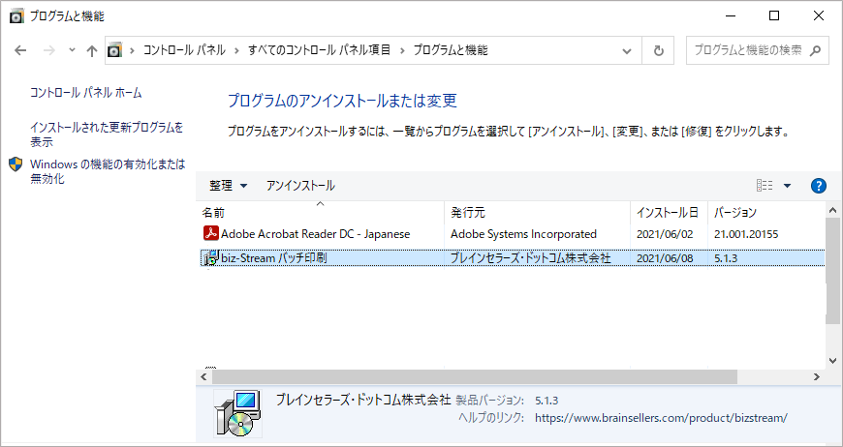Click the view layout icon
The width and height of the screenshot is (843, 447).
point(765,186)
